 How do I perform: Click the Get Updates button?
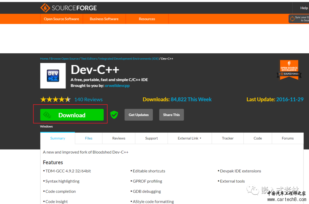tap(138, 115)
